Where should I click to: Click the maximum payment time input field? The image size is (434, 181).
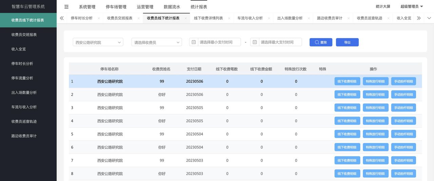[276, 42]
